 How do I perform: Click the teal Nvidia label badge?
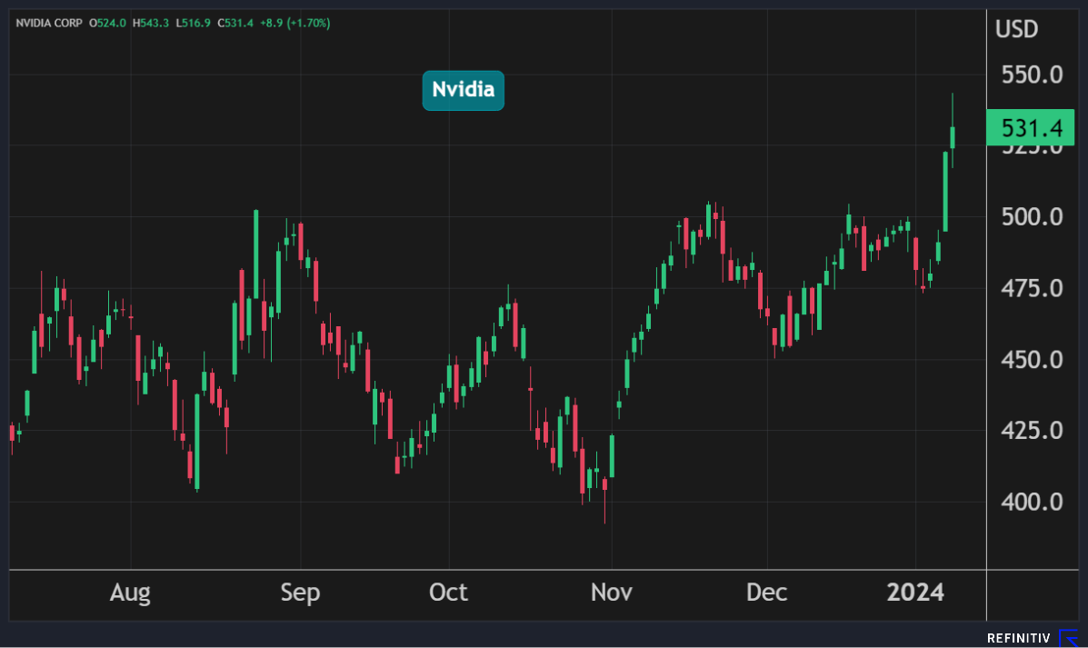coord(463,90)
